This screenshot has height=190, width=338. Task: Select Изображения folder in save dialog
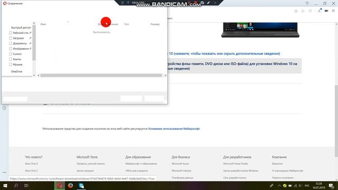[21, 49]
